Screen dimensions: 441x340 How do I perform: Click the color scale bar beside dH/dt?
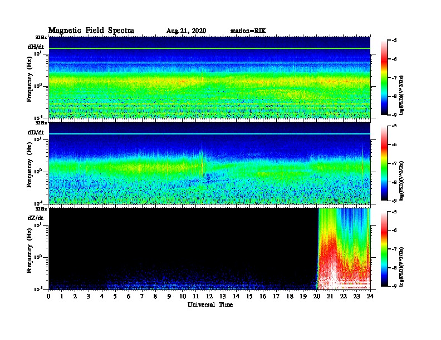pos(384,77)
